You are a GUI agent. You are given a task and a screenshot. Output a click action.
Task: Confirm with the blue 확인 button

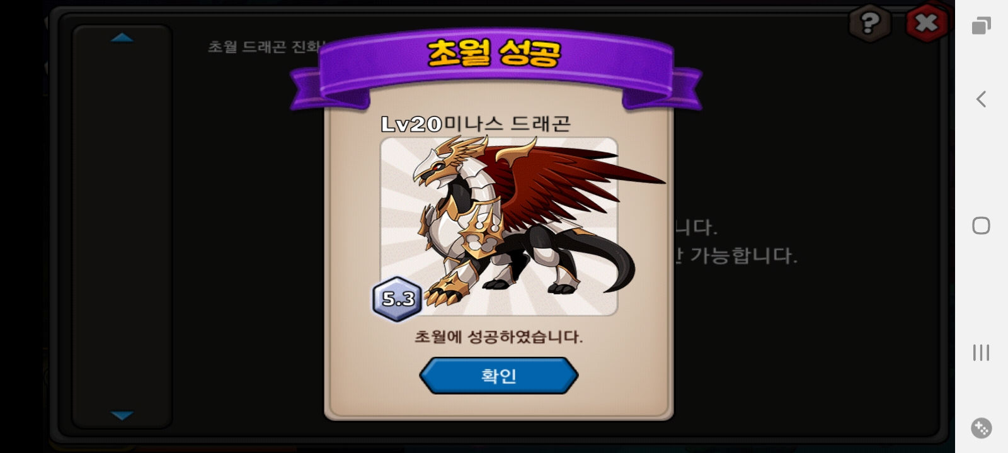(x=498, y=376)
